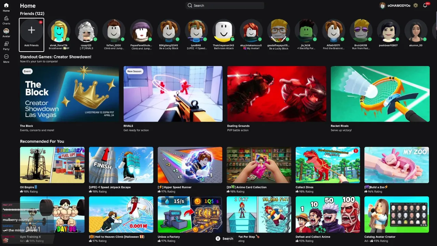Click The Block title text
Image resolution: width=437 pixels, height=246 pixels.
pos(27,126)
